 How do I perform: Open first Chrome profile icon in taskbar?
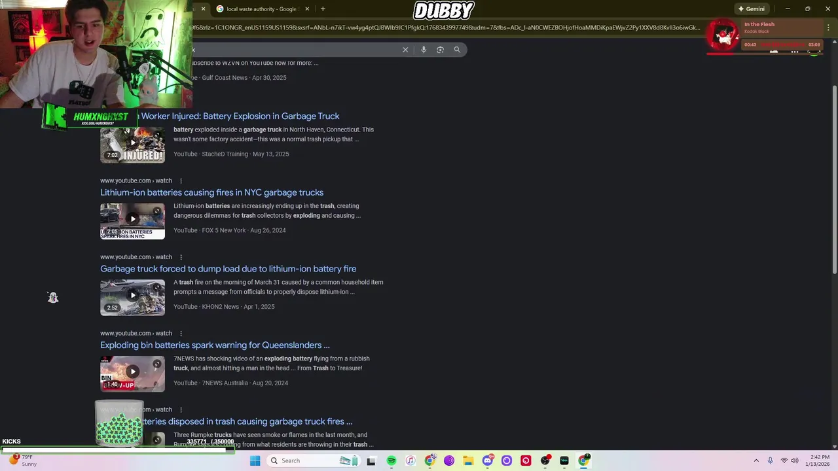(429, 461)
